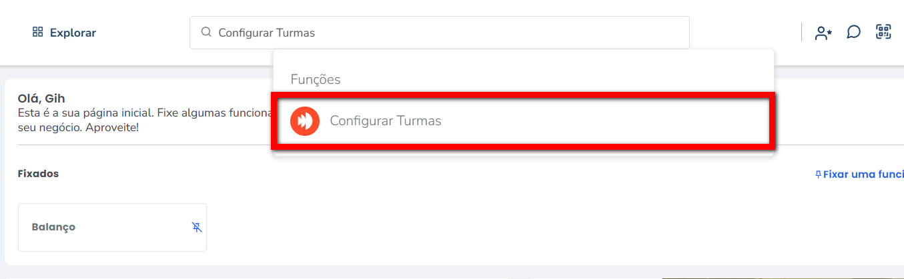
Task: Click the person with star icon
Action: point(823,33)
